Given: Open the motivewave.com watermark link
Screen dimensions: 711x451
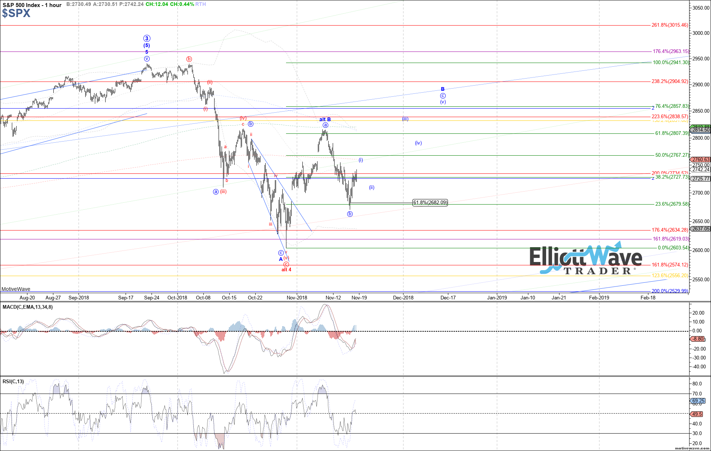Looking at the screenshot, I should [x=692, y=448].
